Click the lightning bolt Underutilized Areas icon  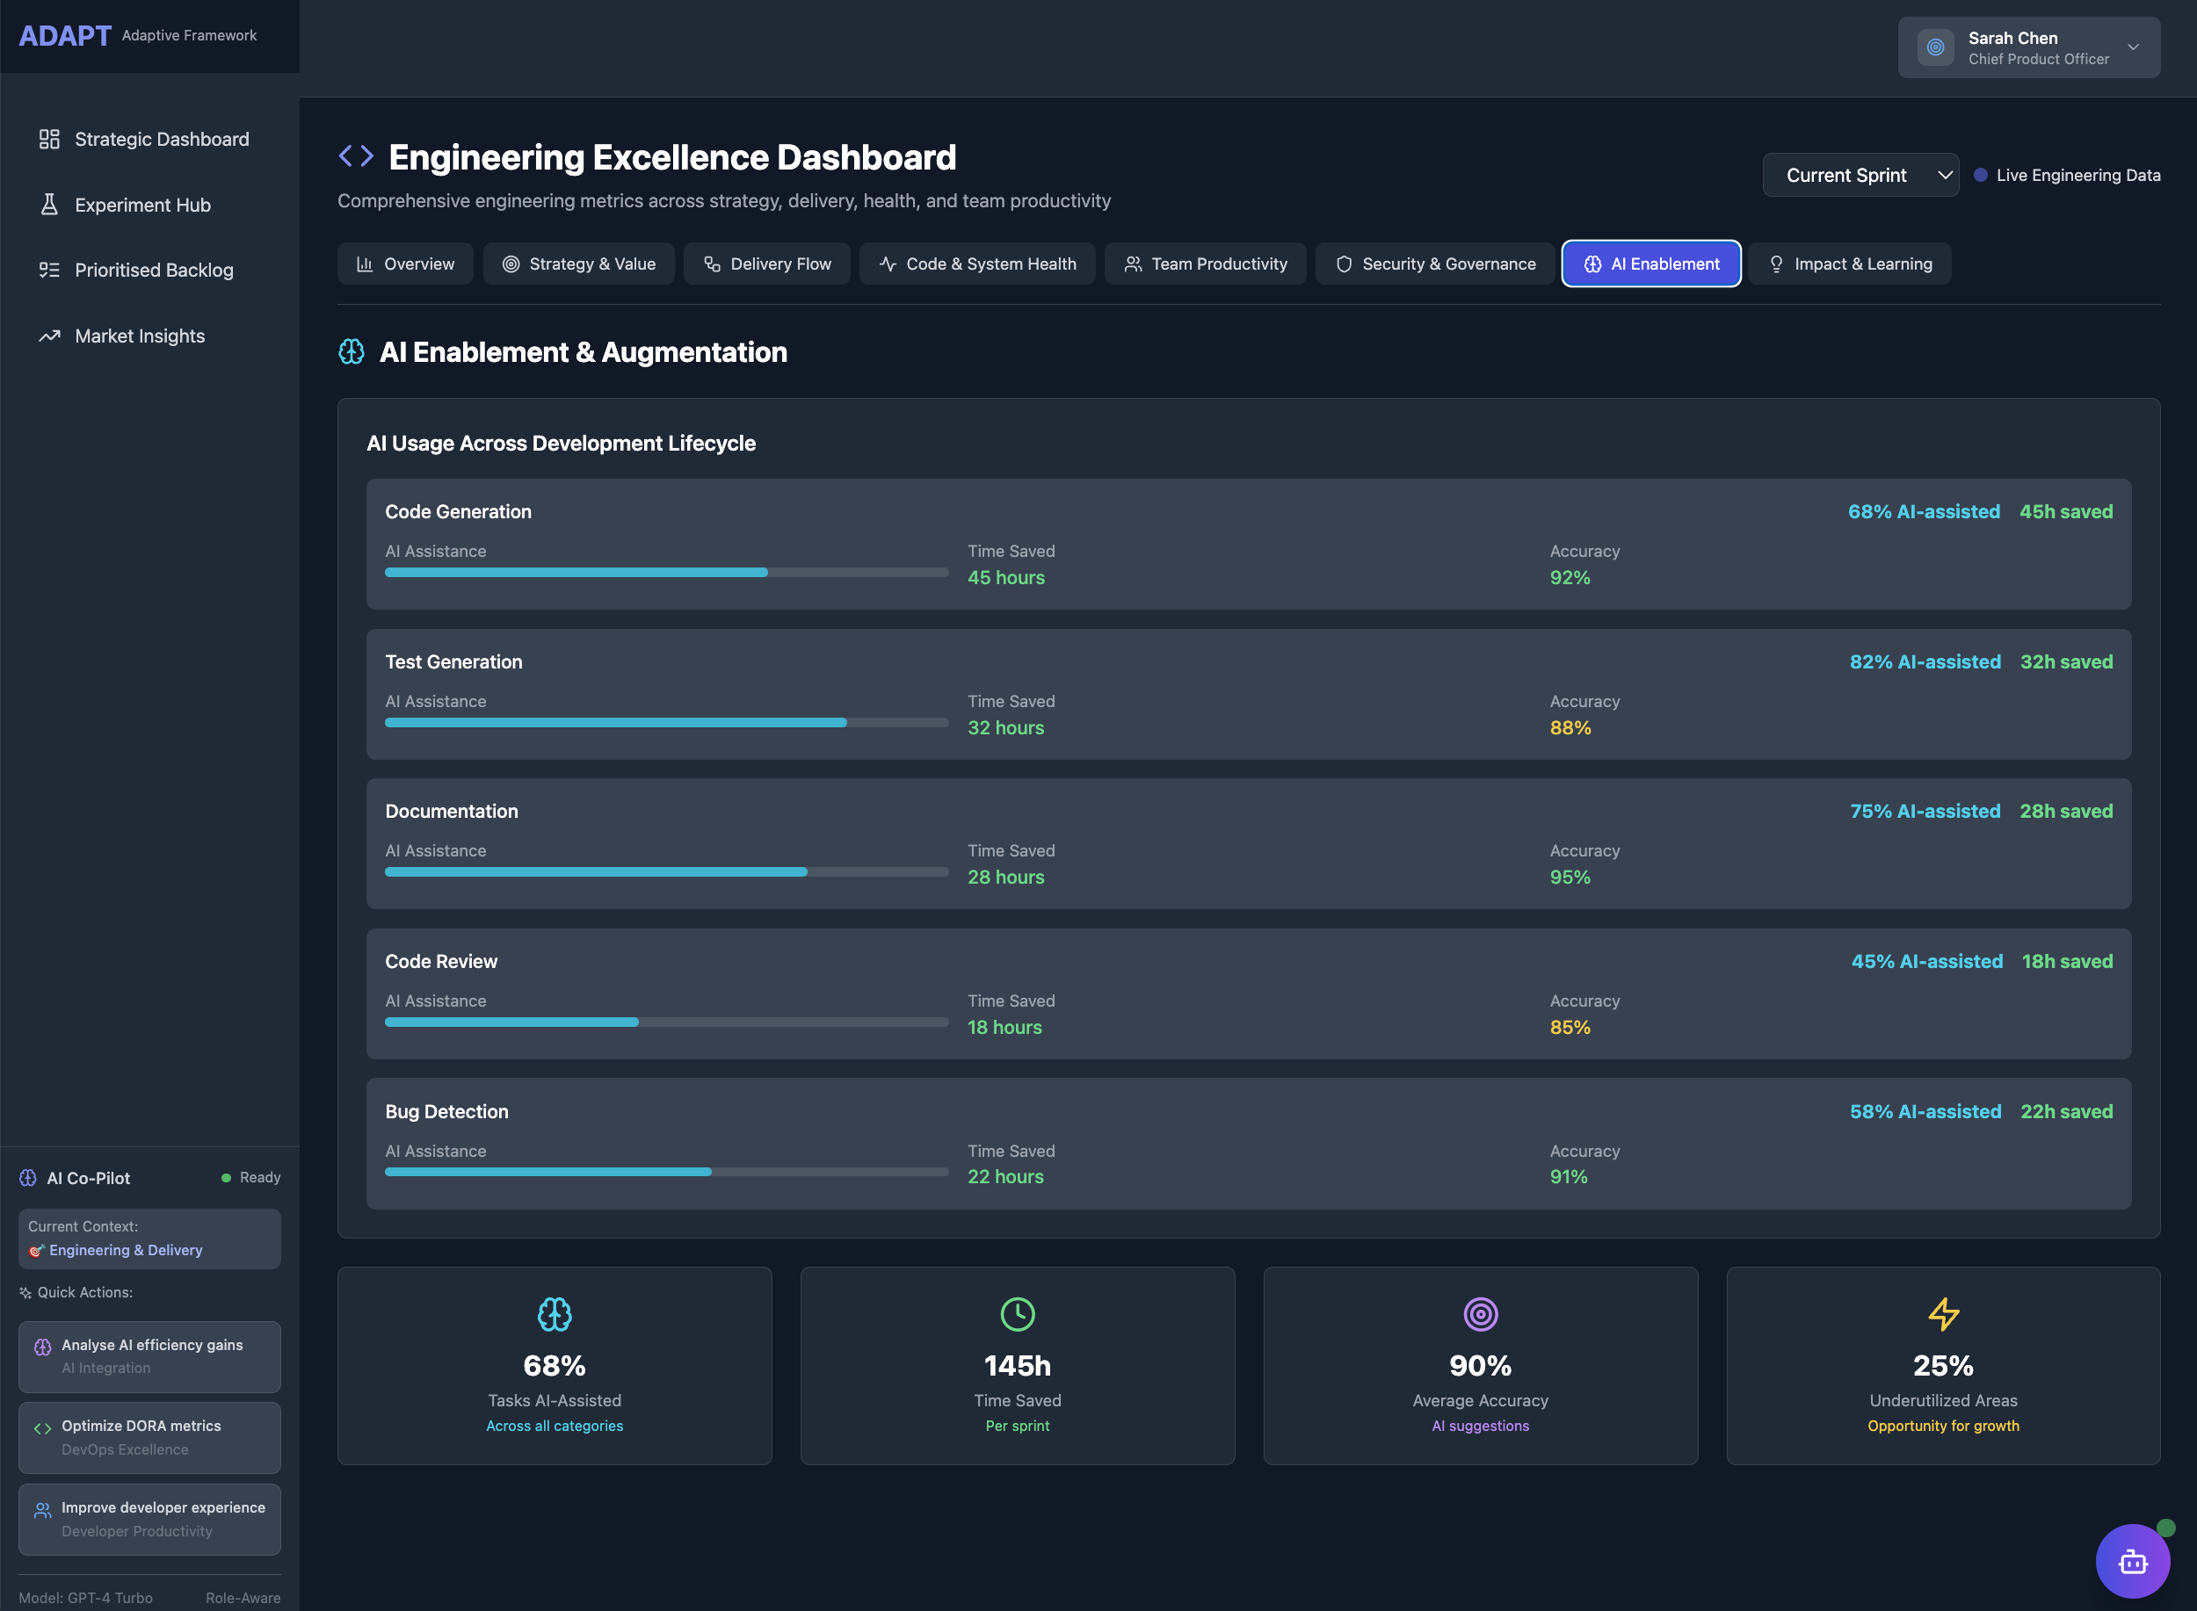pos(1942,1315)
